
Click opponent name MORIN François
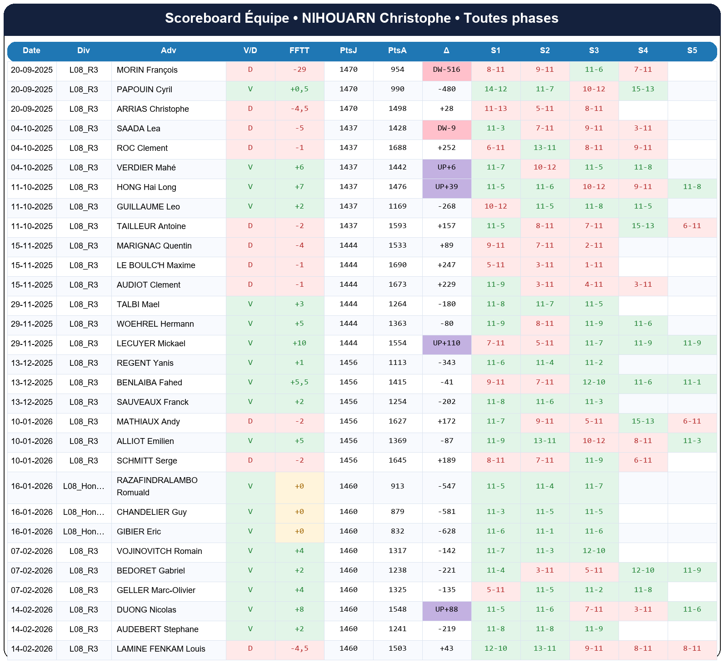point(147,70)
